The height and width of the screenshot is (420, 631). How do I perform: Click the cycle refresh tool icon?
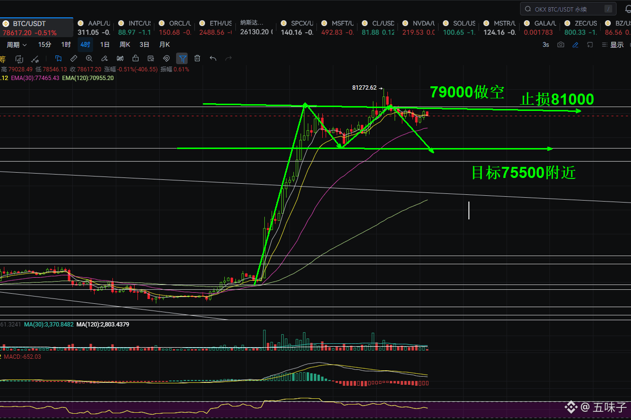point(19,59)
